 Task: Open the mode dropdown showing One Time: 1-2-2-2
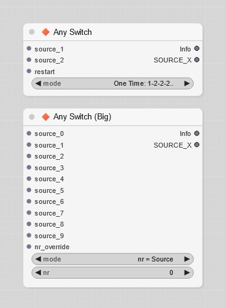click(113, 83)
